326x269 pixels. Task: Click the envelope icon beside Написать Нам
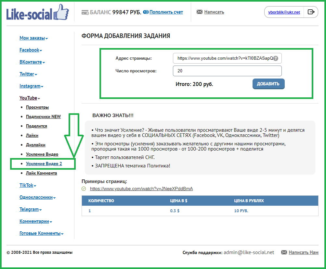pos(284,252)
